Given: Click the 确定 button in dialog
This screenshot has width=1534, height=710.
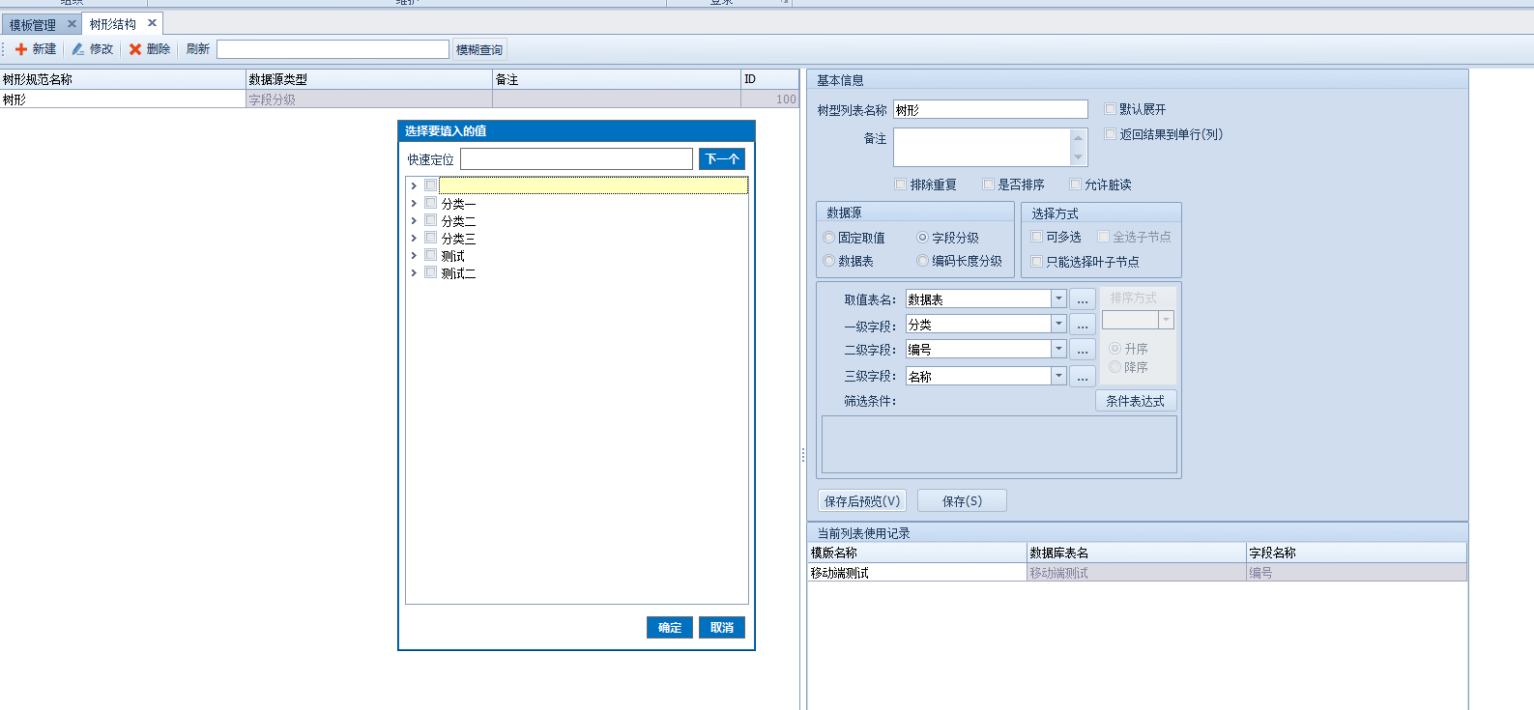Looking at the screenshot, I should 669,628.
